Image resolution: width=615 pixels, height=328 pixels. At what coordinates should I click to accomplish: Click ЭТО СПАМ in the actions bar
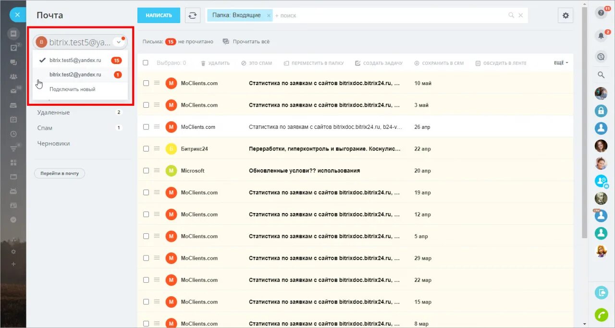[257, 63]
